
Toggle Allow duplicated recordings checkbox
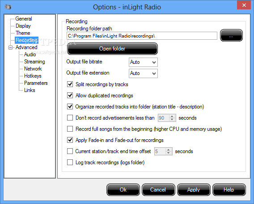pyautogui.click(x=70, y=96)
